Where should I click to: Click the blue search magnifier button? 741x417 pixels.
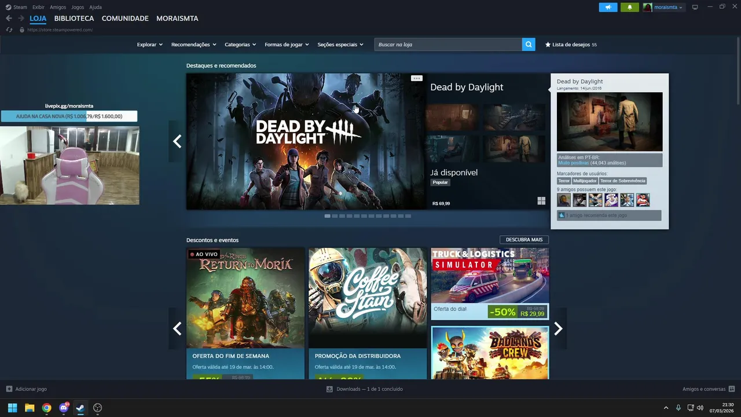pyautogui.click(x=529, y=45)
